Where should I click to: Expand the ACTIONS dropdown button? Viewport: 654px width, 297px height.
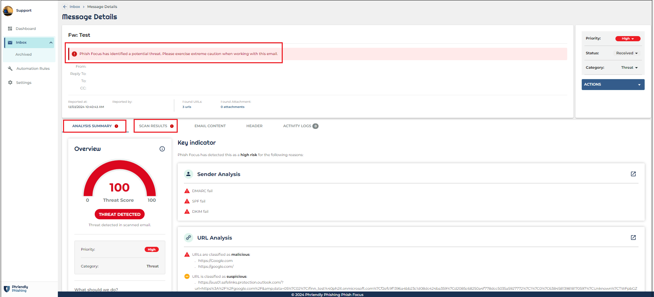coord(613,85)
